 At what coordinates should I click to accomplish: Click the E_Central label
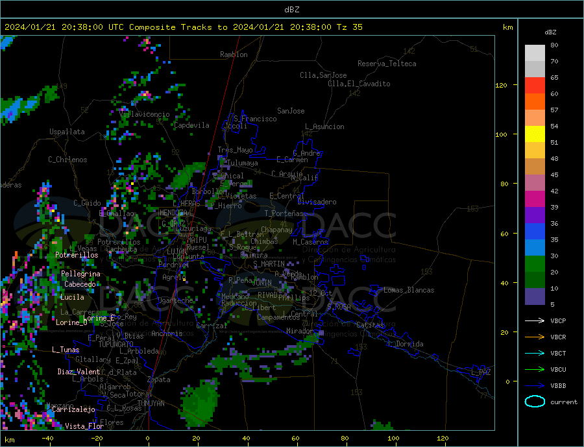[x=287, y=196]
